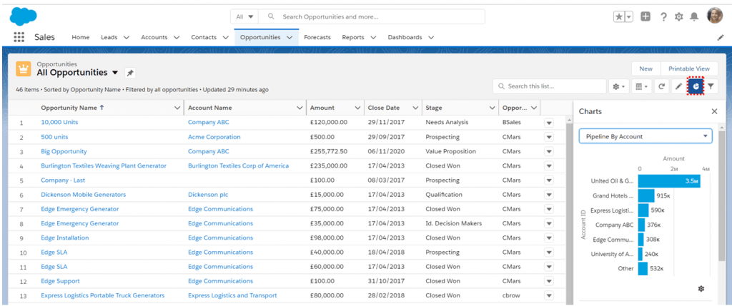The width and height of the screenshot is (732, 306).
Task: Open row actions menu for Company - Last
Action: point(548,180)
